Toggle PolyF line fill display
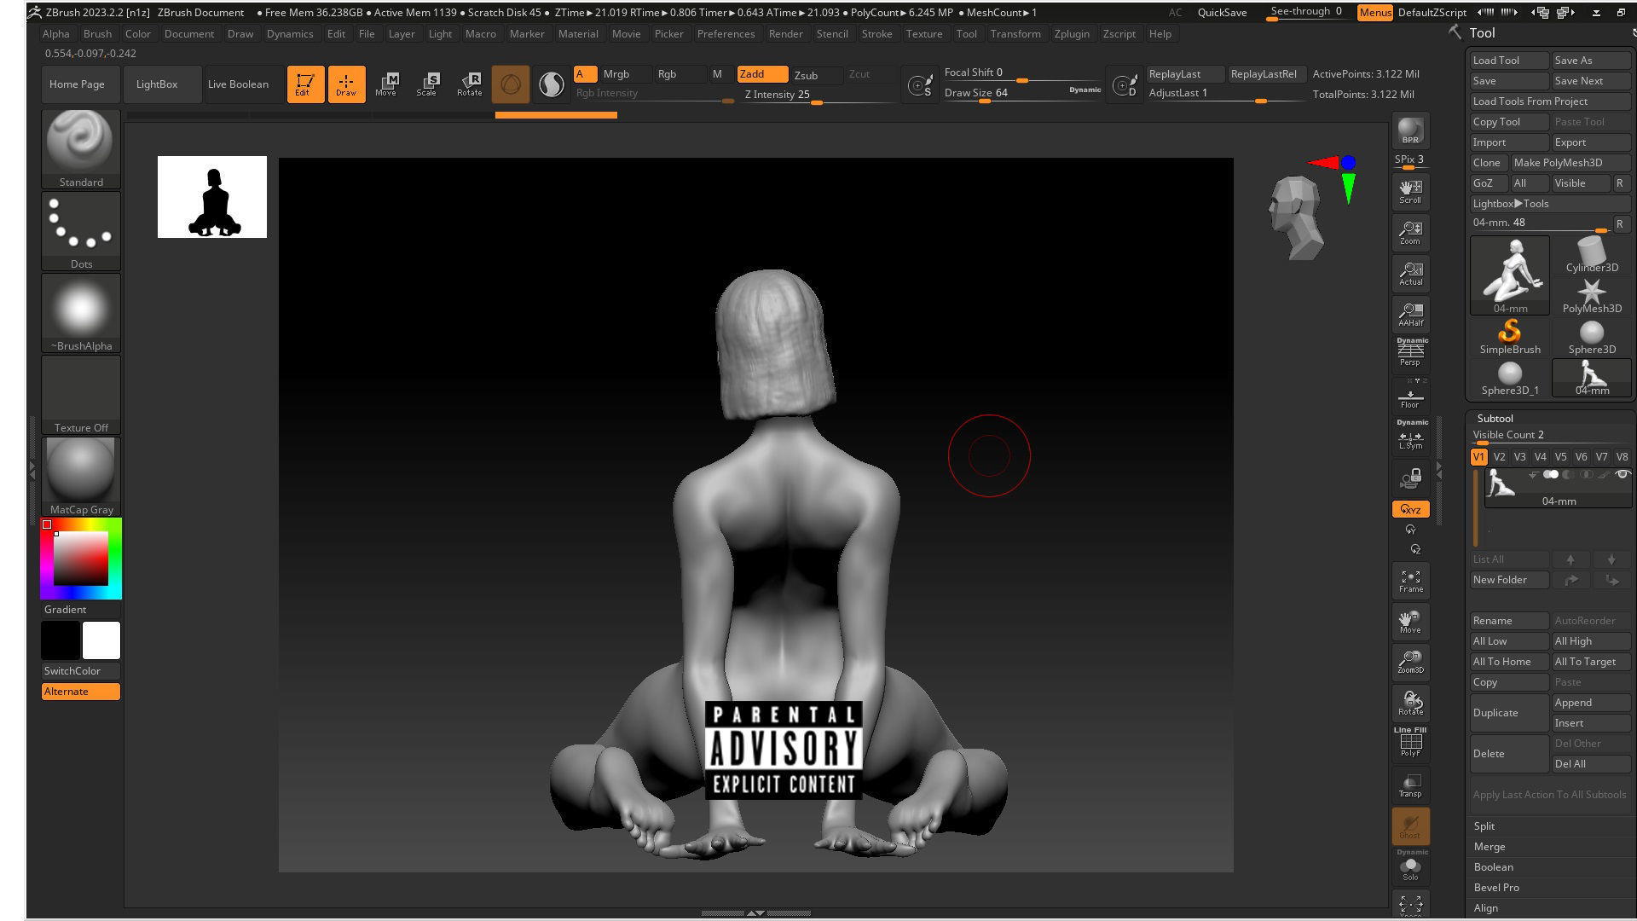The image size is (1637, 921). click(x=1410, y=743)
